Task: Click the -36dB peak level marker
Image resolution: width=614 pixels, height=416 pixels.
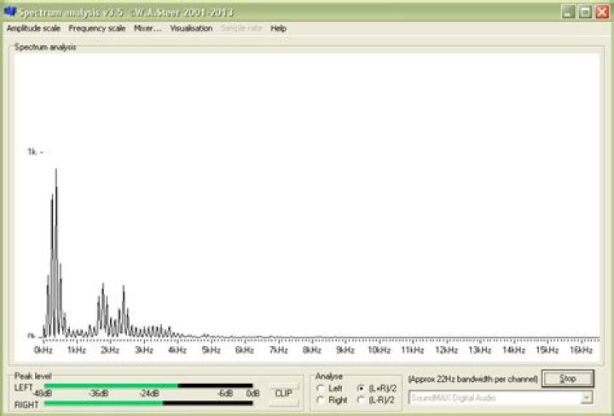Action: 99,394
